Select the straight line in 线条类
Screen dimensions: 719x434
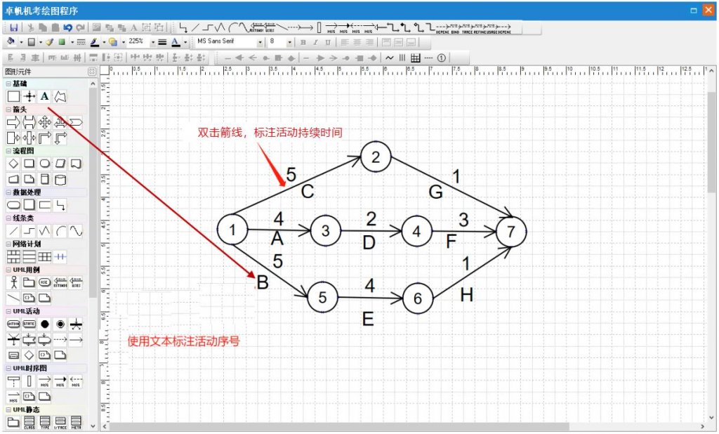(14, 231)
